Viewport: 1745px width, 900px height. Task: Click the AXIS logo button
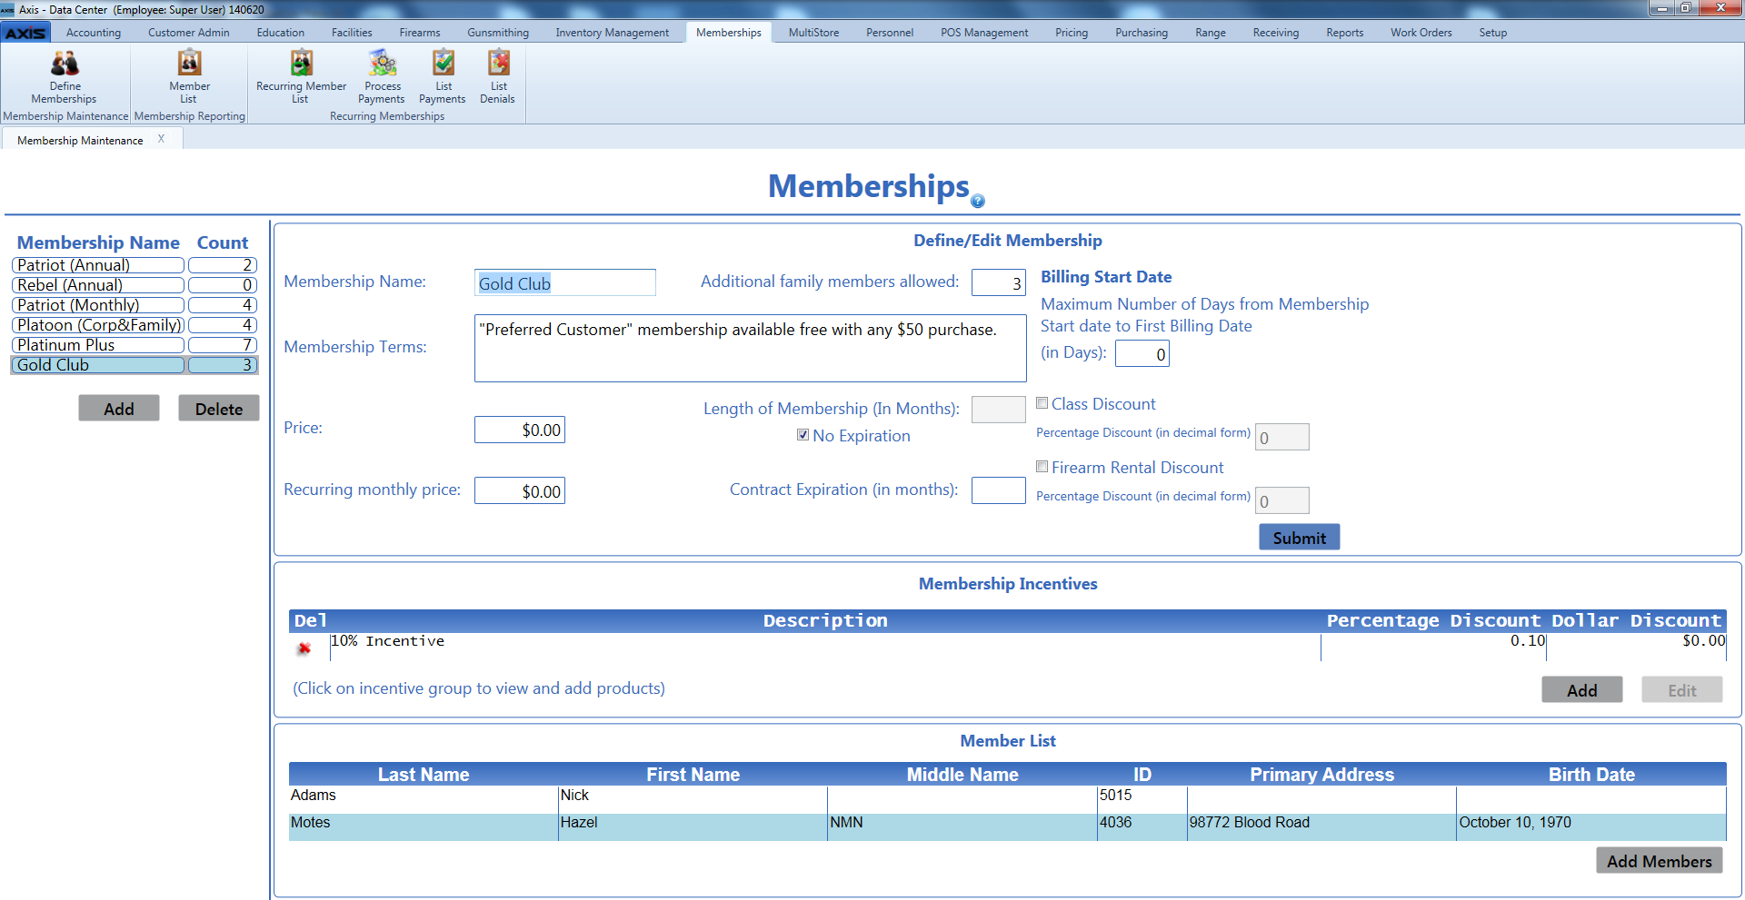click(25, 33)
